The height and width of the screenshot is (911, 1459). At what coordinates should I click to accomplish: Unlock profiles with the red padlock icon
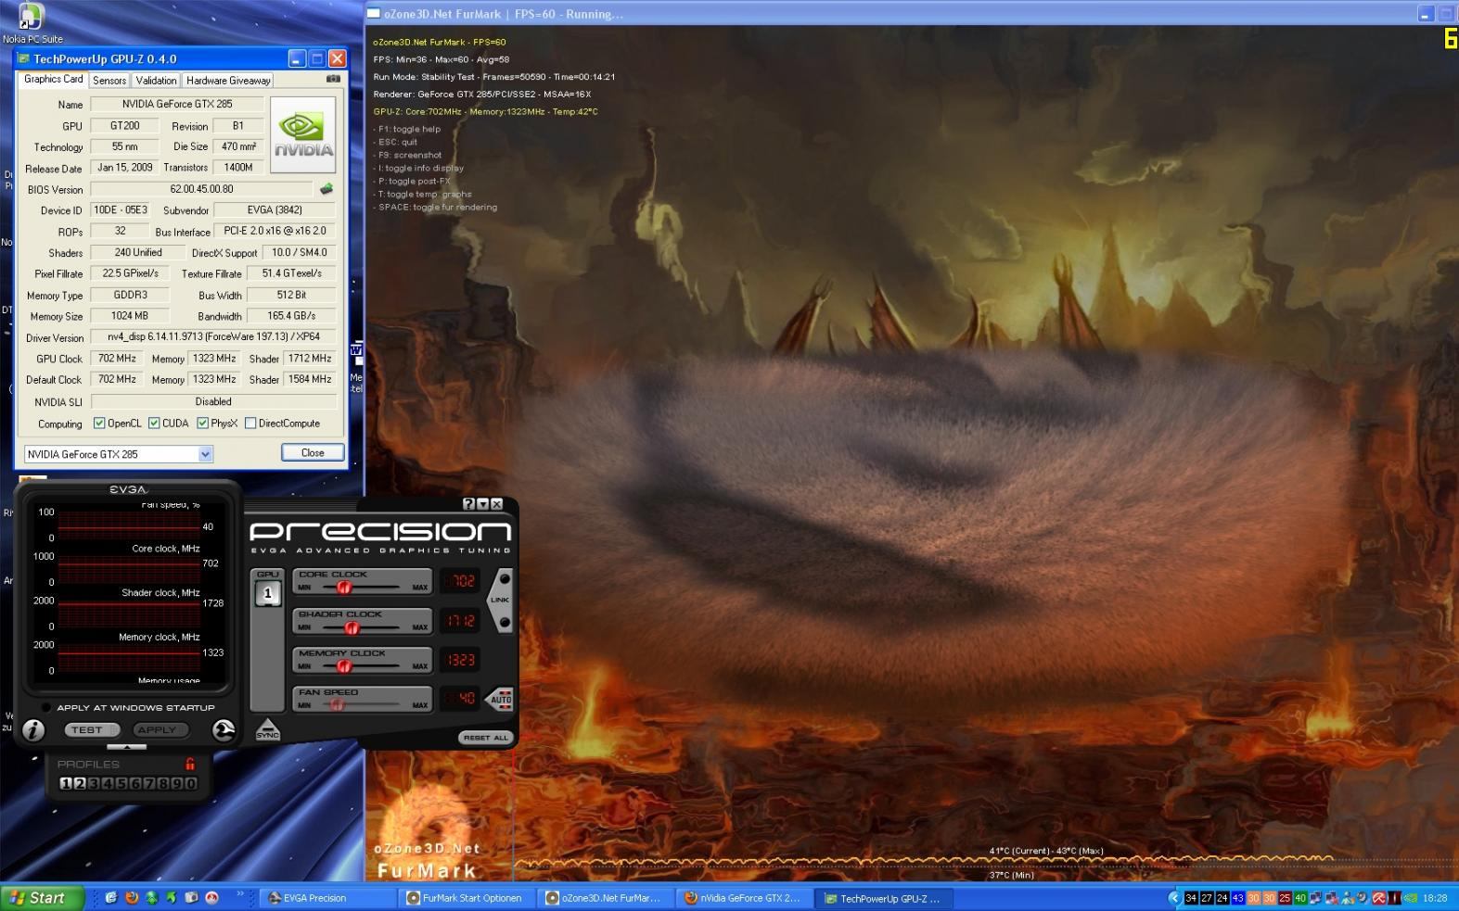pyautogui.click(x=190, y=765)
